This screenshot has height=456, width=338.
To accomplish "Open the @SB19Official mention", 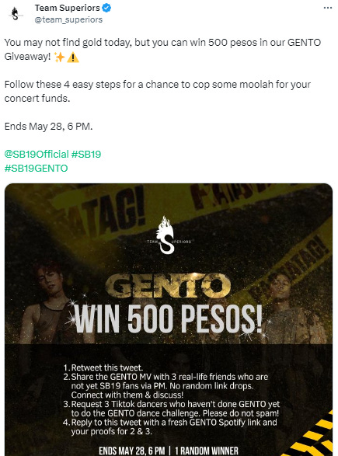I will coord(37,154).
